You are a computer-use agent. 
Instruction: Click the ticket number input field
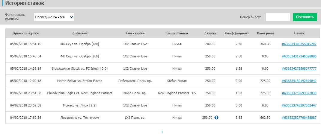278,17
